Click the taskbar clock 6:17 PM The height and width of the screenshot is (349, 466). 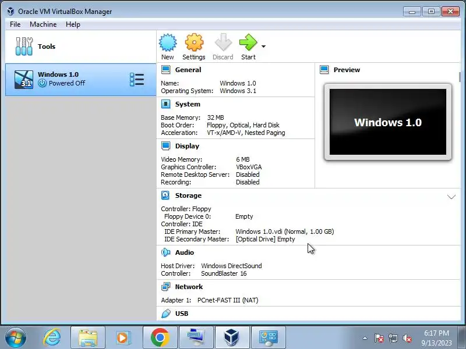pyautogui.click(x=436, y=333)
